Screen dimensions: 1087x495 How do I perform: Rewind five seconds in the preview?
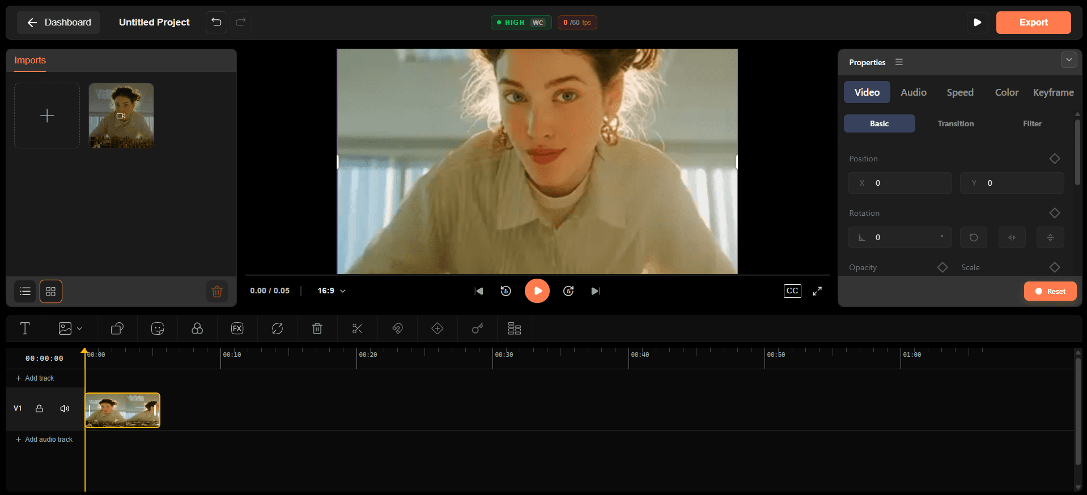506,291
